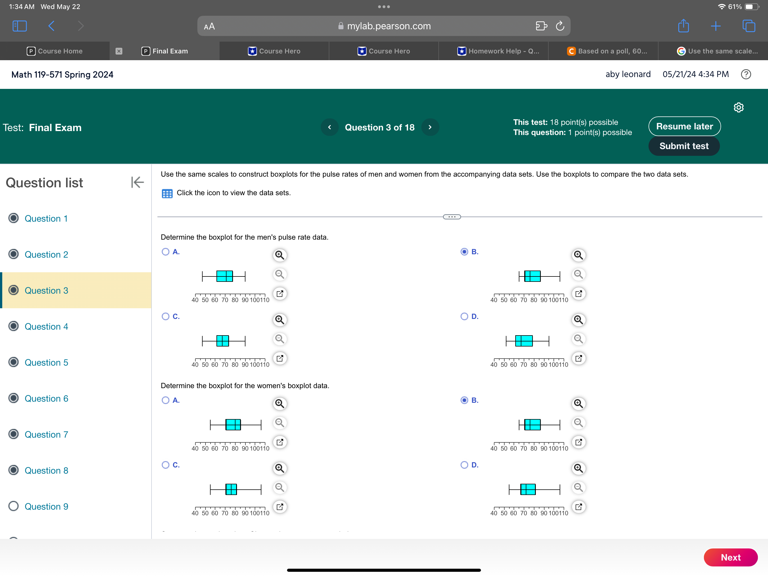Select option C for women's boxplot
The height and width of the screenshot is (576, 768).
pos(166,465)
